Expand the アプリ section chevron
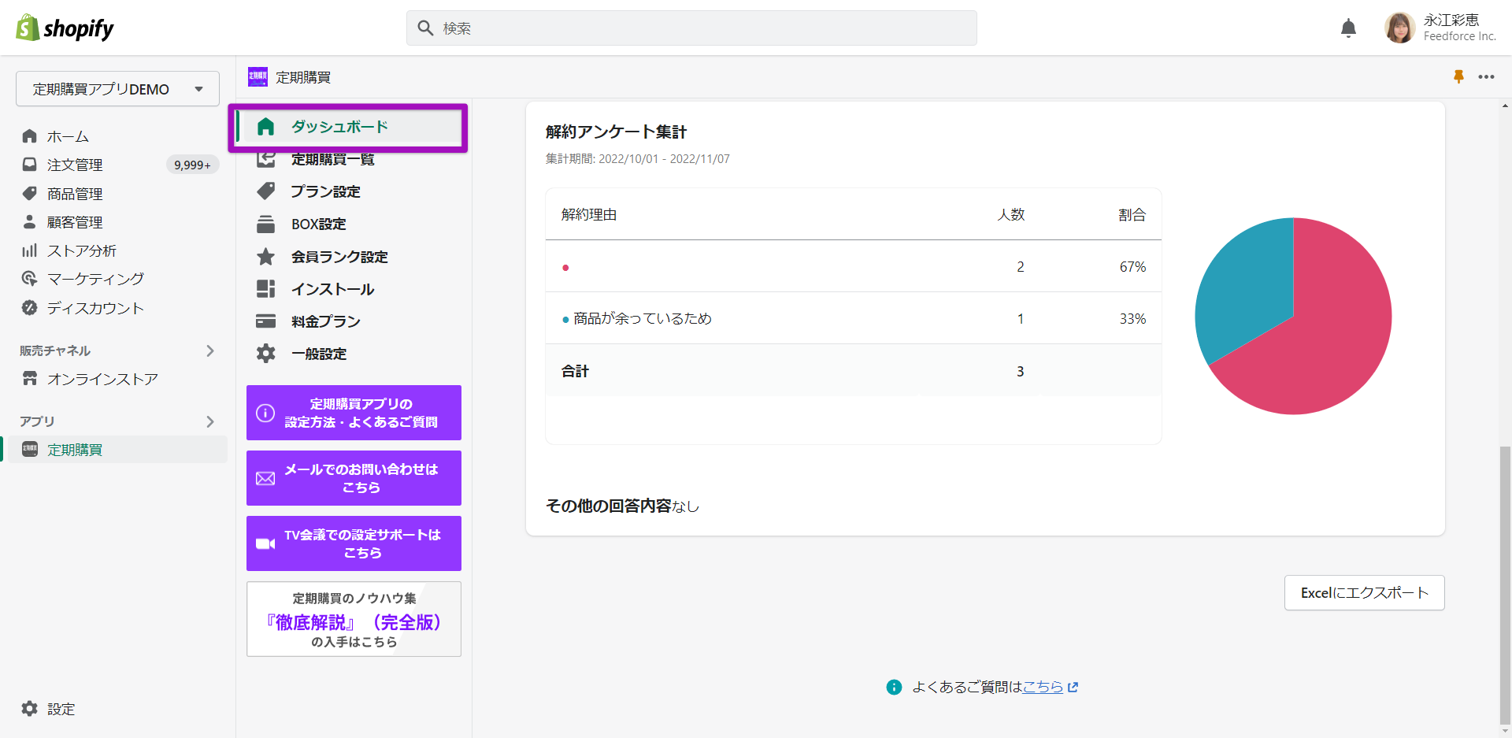Screen dimensions: 1512x738 (210, 421)
